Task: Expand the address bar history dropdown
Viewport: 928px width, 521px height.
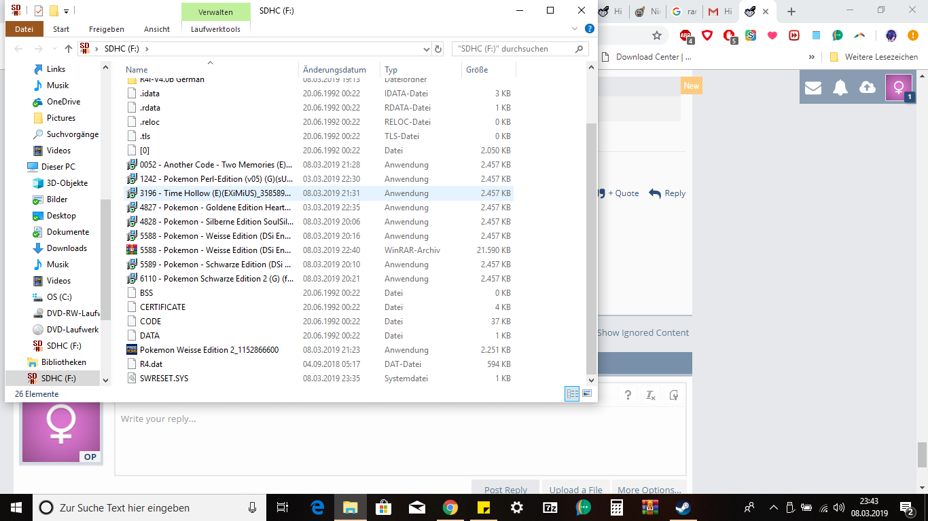Action: click(426, 49)
